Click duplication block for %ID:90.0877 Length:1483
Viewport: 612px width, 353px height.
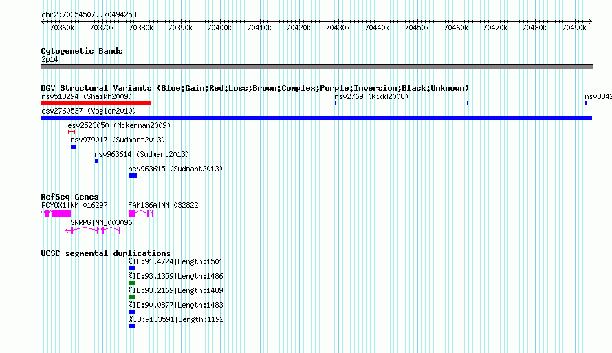coord(131,312)
